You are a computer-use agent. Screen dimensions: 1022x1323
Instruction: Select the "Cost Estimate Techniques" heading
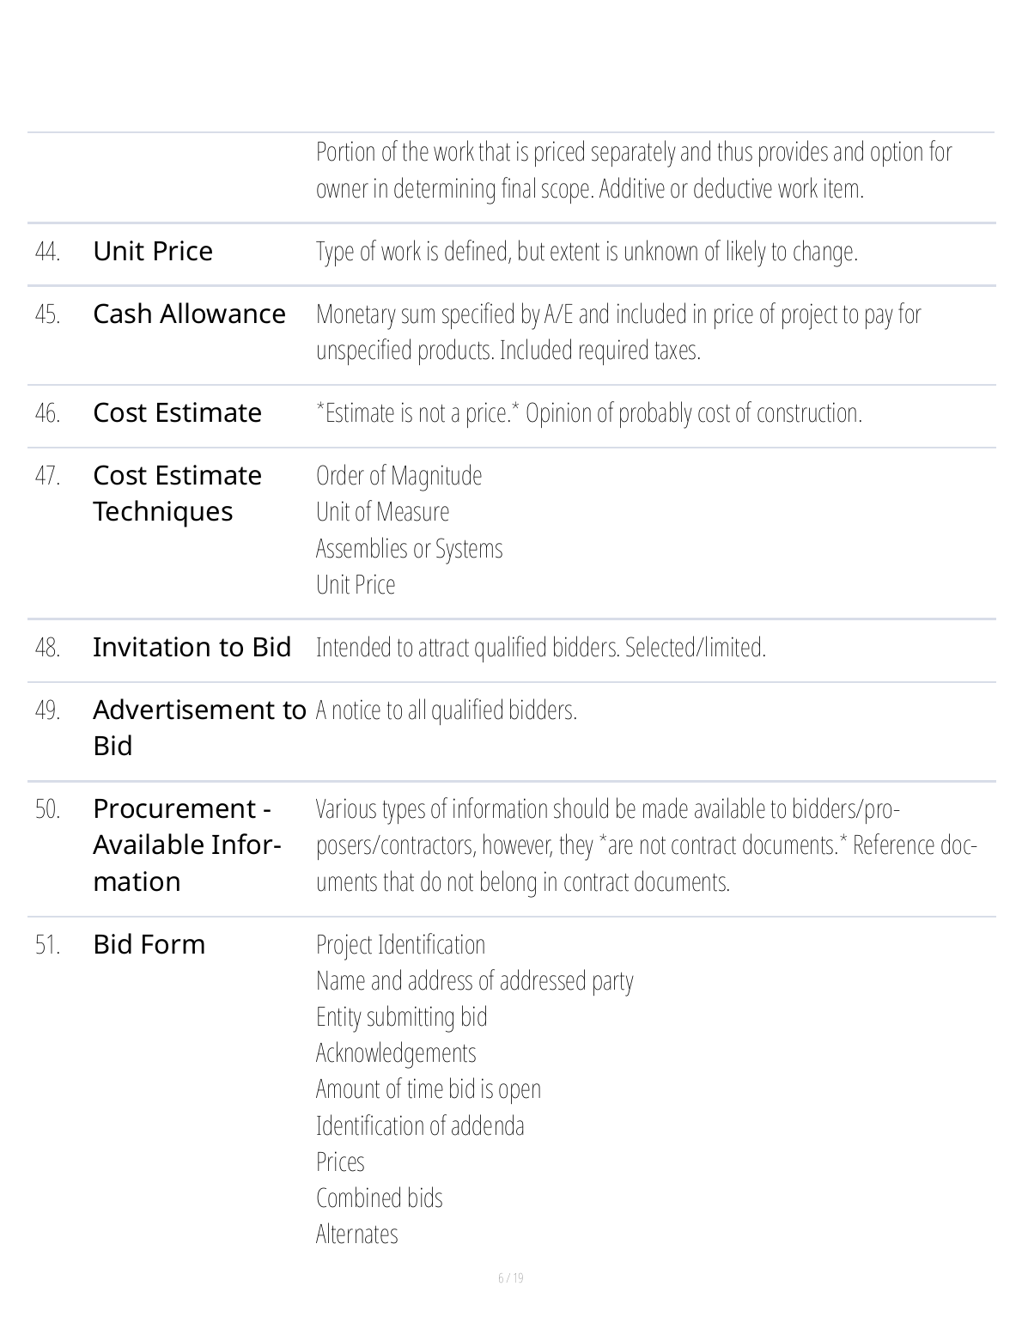(x=177, y=493)
